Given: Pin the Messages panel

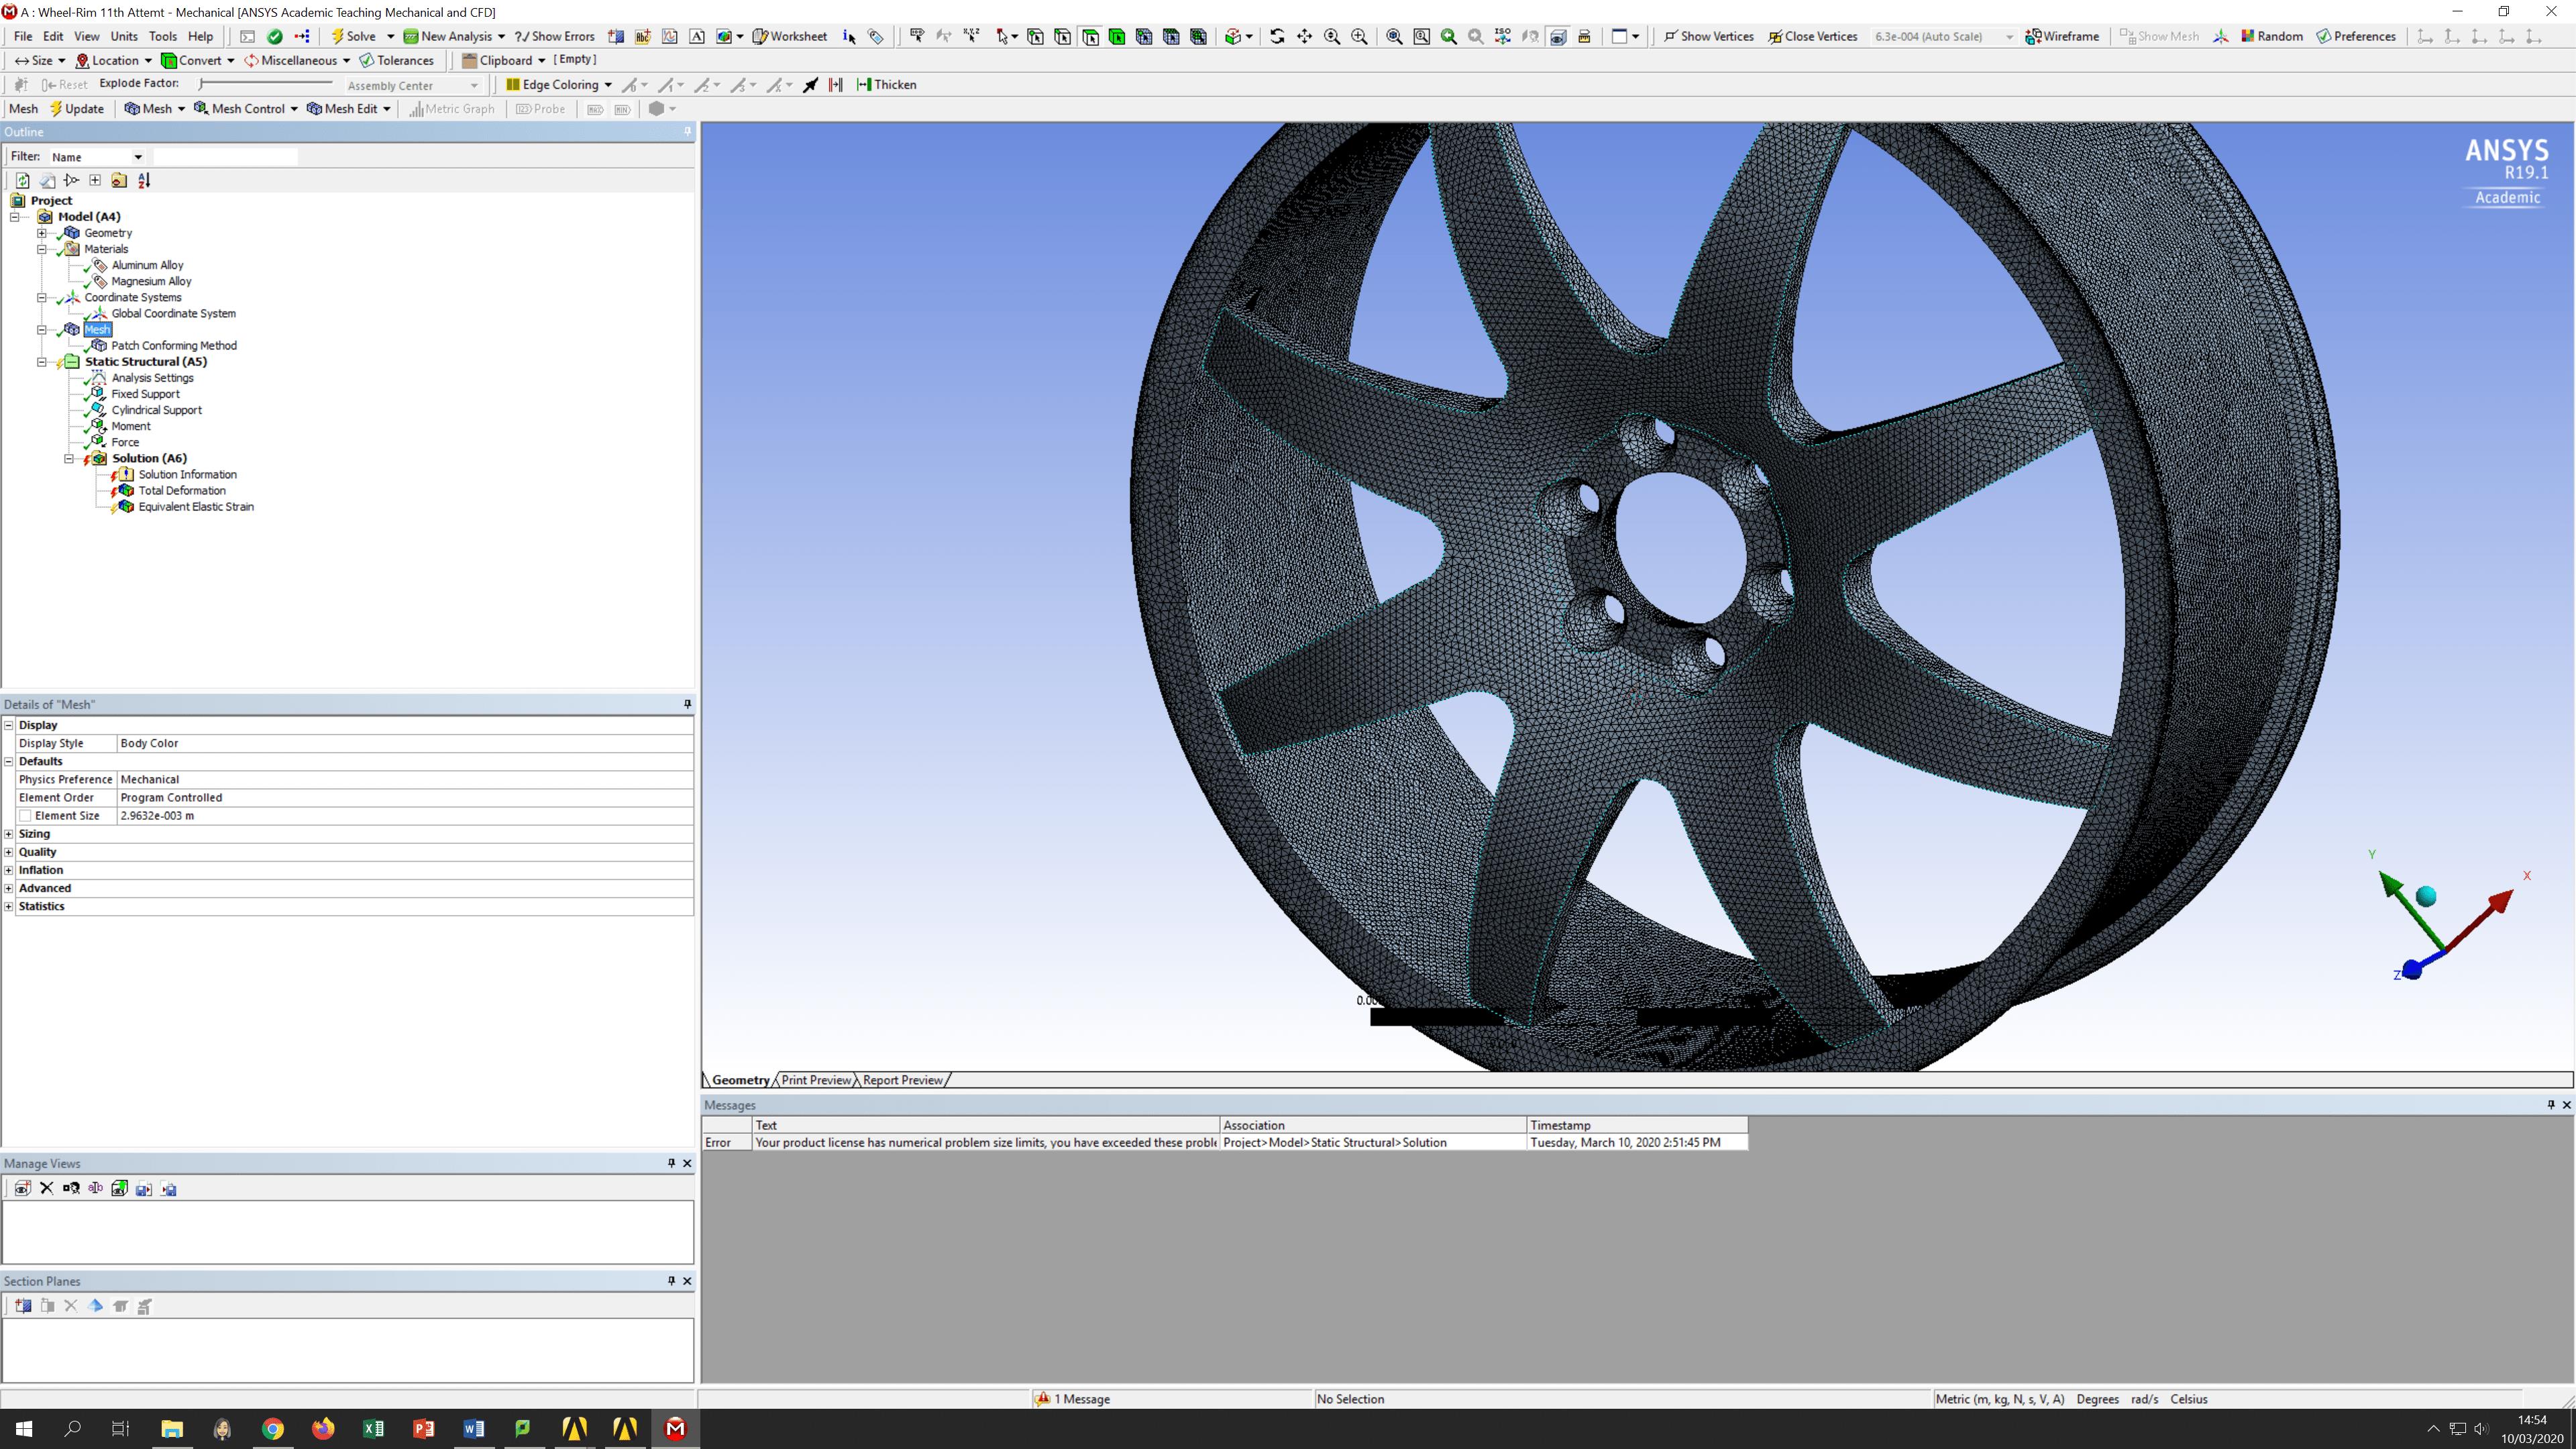Looking at the screenshot, I should click(x=2550, y=1104).
